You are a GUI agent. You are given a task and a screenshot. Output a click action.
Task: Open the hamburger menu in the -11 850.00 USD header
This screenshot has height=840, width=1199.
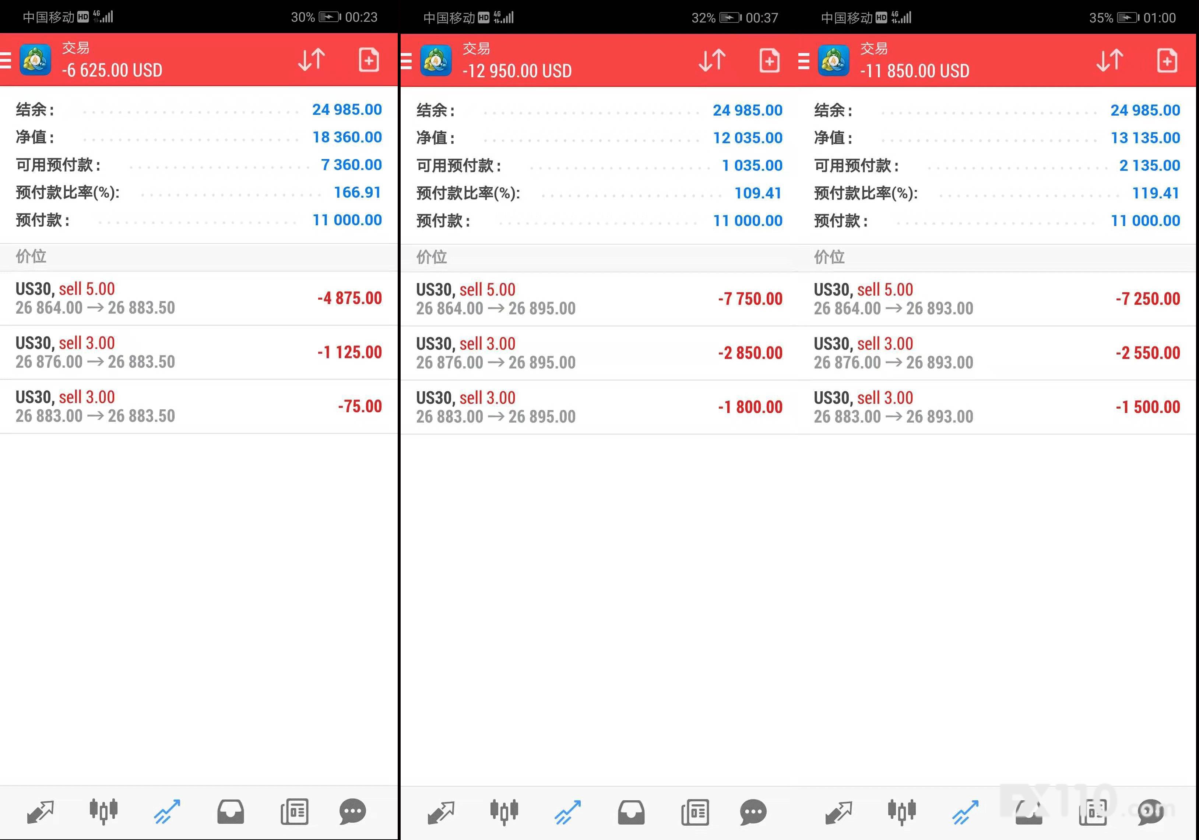click(x=804, y=61)
